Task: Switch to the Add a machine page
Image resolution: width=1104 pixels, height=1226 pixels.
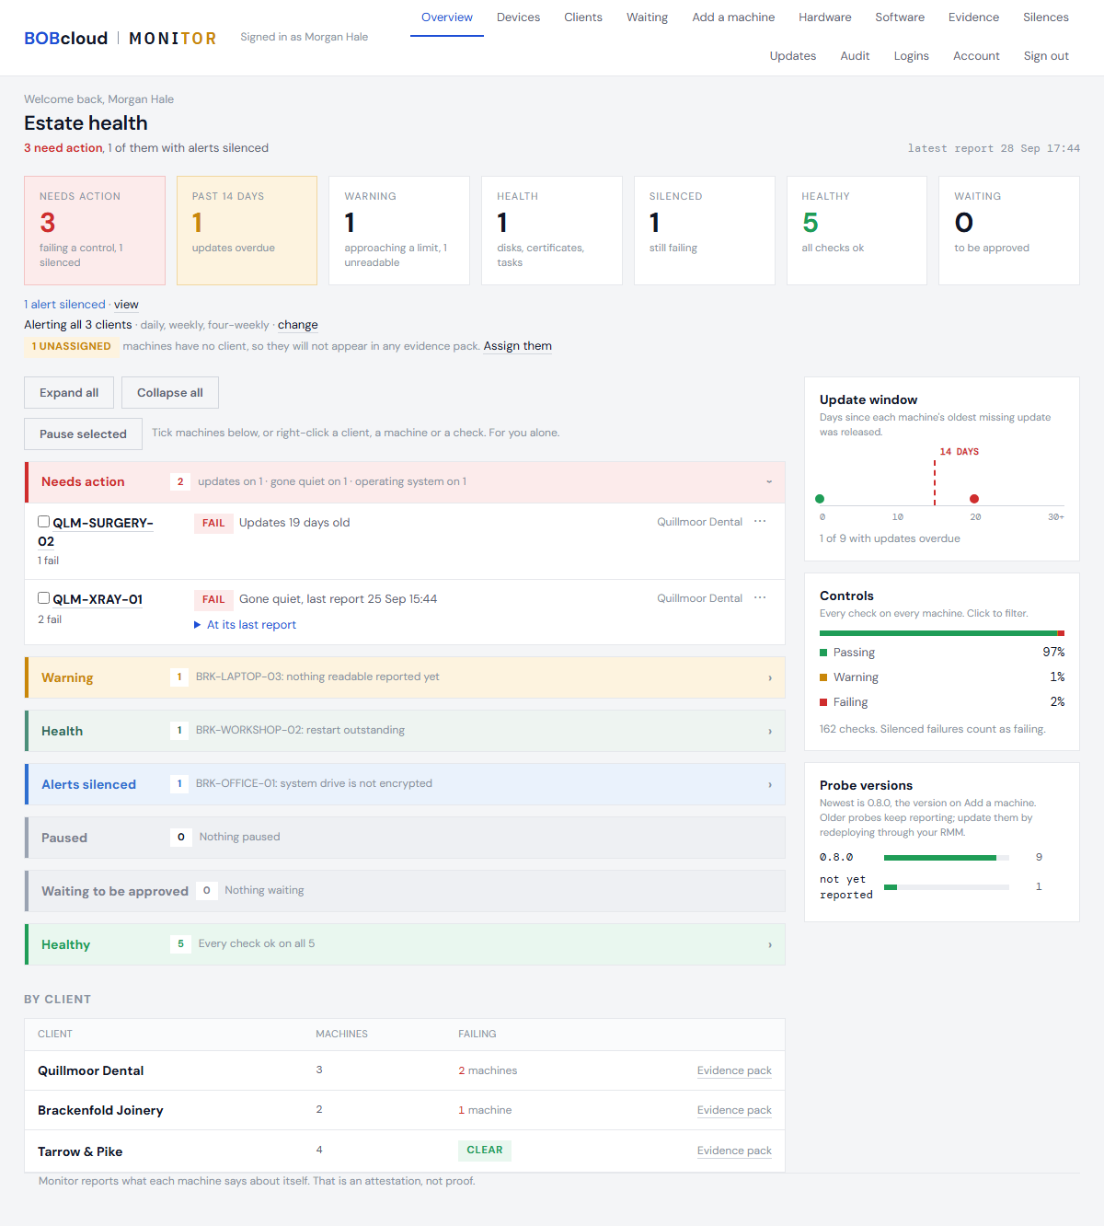Action: pos(733,17)
